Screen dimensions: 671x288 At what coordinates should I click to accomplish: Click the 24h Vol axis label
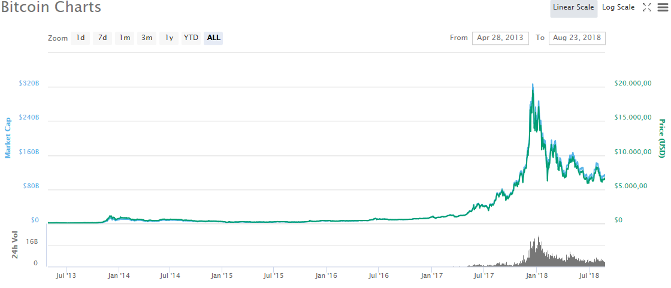(16, 244)
